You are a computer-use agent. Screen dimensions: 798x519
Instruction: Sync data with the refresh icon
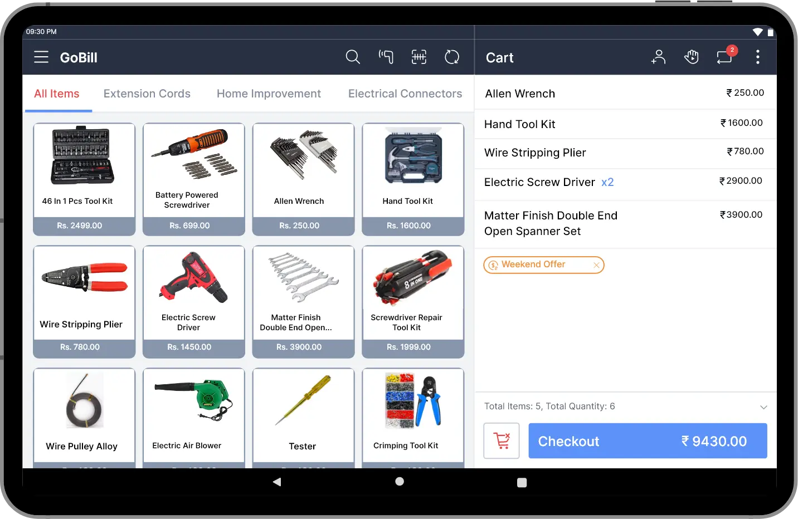click(452, 57)
